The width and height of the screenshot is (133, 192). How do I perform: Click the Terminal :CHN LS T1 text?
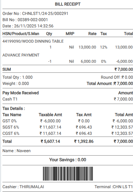point(114,187)
